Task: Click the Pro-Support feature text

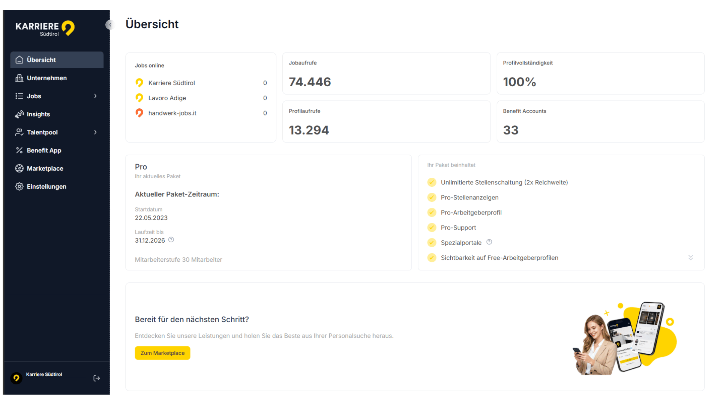Action: [x=458, y=228]
